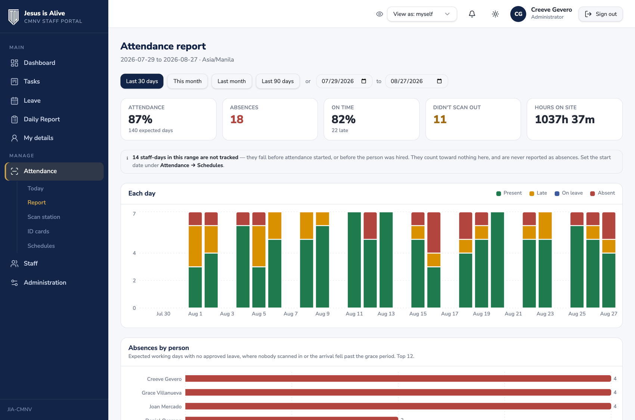The image size is (635, 420).
Task: Click the On time 82% card
Action: 372,119
